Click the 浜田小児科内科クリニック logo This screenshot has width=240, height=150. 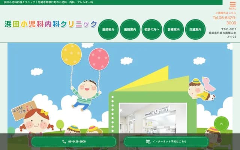(x=51, y=24)
